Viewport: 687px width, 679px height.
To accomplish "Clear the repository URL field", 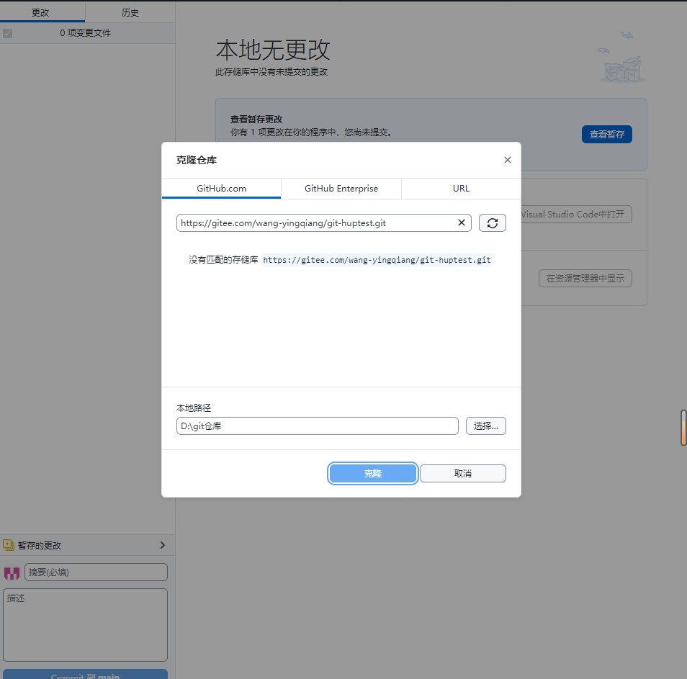I will [x=461, y=222].
